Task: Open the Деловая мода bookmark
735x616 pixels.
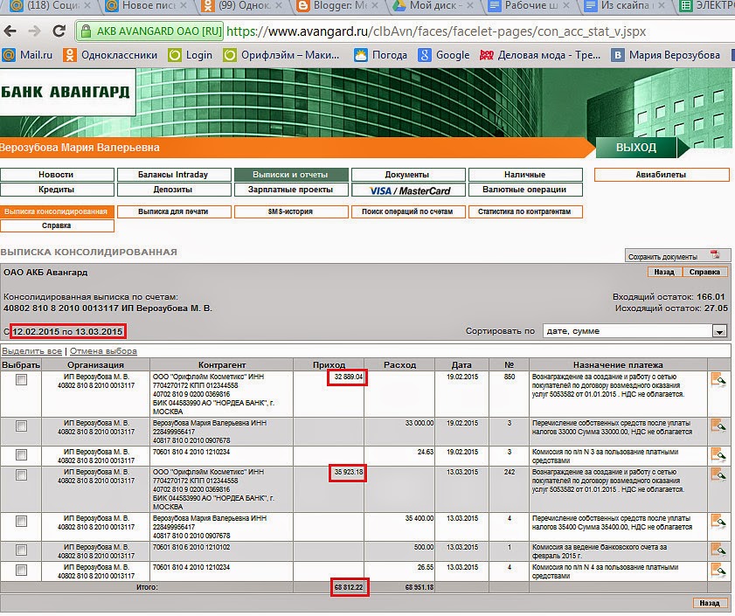Action: [539, 55]
